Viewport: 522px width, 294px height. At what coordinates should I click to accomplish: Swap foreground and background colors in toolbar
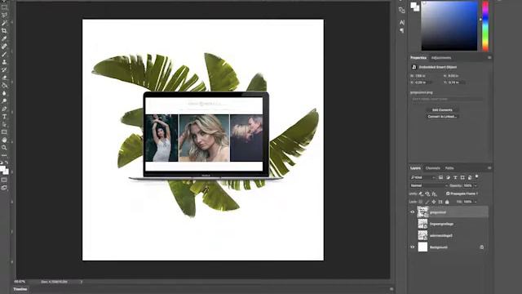click(x=7, y=163)
